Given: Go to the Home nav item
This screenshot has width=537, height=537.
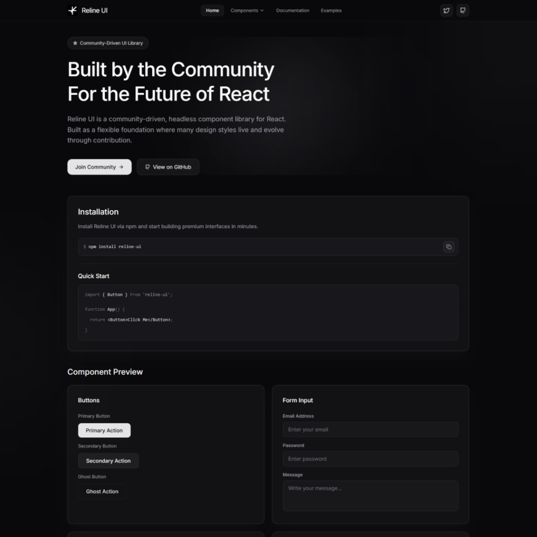Looking at the screenshot, I should (x=212, y=10).
